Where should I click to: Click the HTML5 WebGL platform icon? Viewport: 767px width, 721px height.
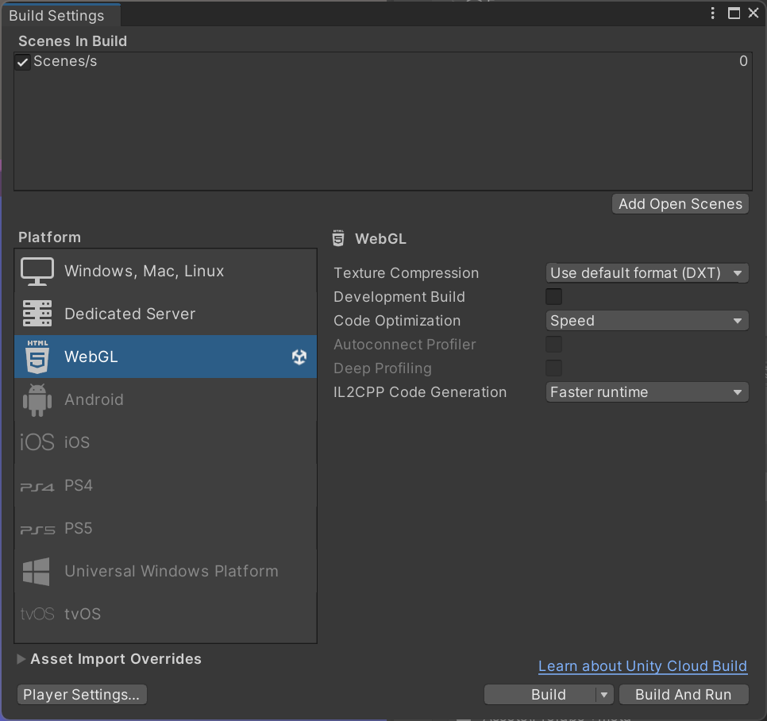(37, 357)
